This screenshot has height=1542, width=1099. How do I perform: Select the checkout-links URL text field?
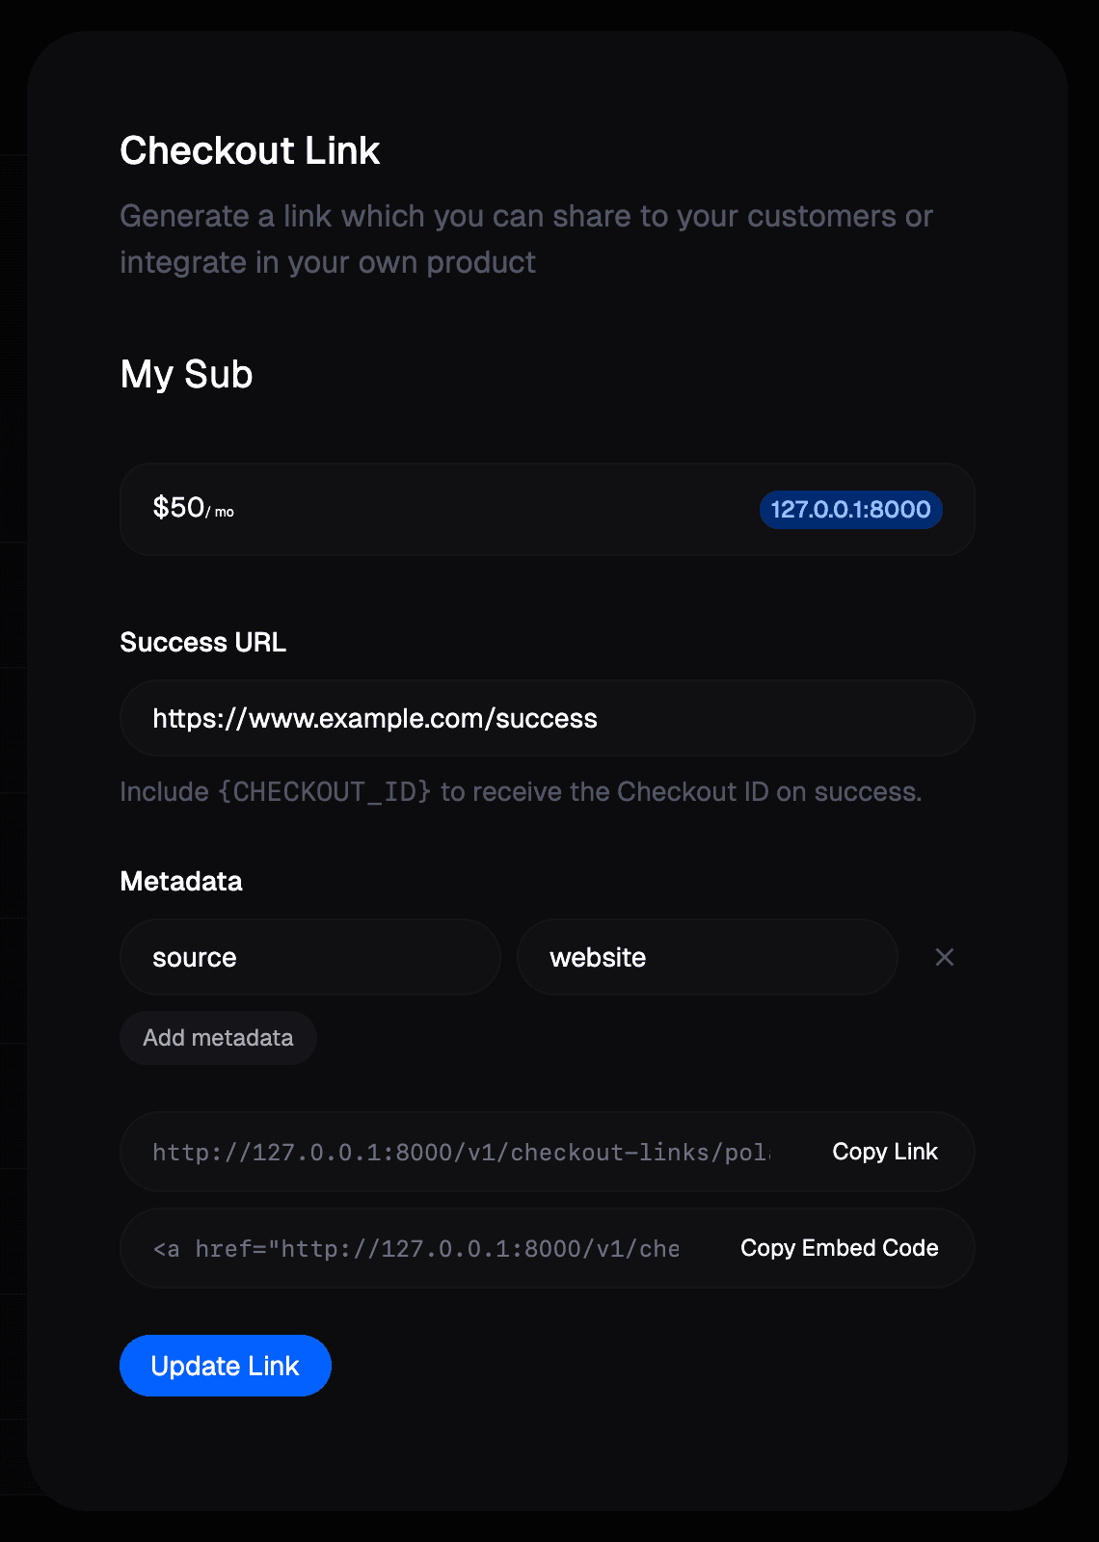point(463,1152)
